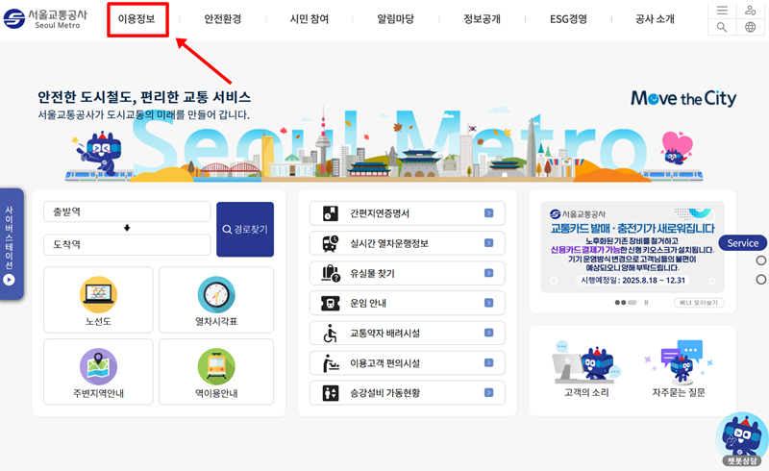Screen dimensions: 769x471
Task: Click the 배너 모아보기 button
Action: (x=699, y=303)
